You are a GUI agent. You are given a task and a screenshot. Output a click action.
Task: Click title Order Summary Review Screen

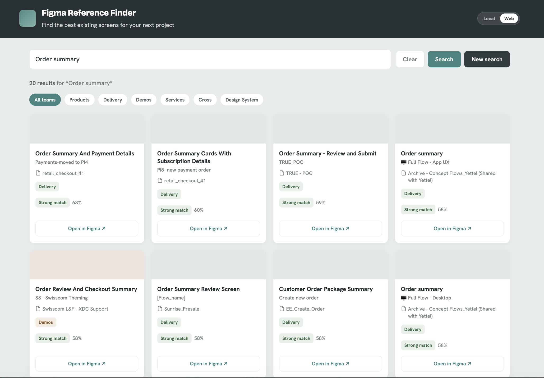[198, 289]
